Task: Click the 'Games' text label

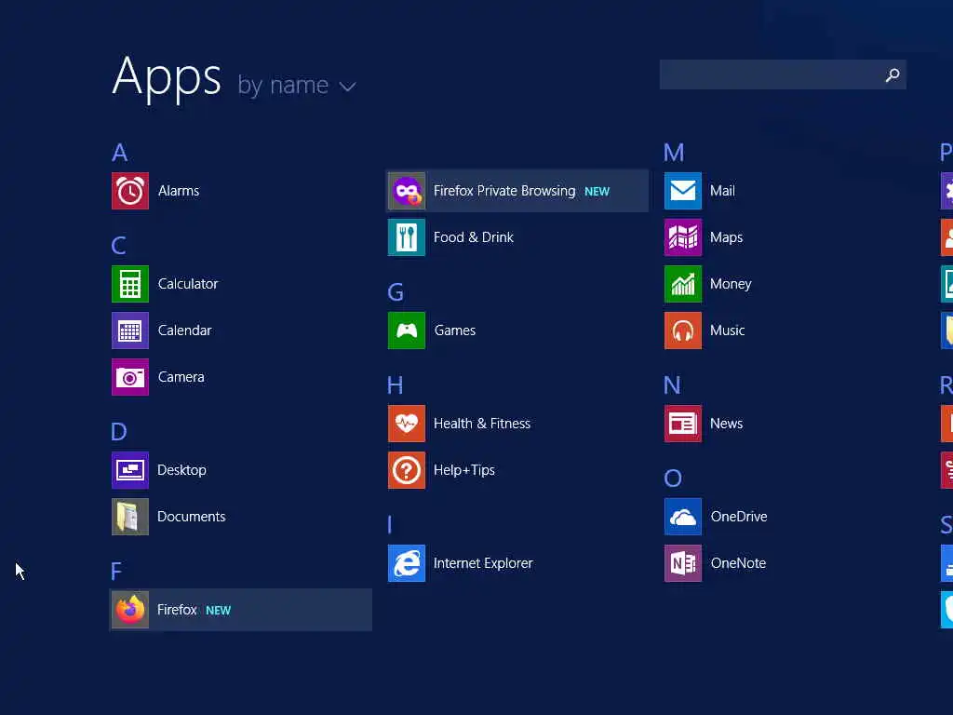Action: click(454, 331)
